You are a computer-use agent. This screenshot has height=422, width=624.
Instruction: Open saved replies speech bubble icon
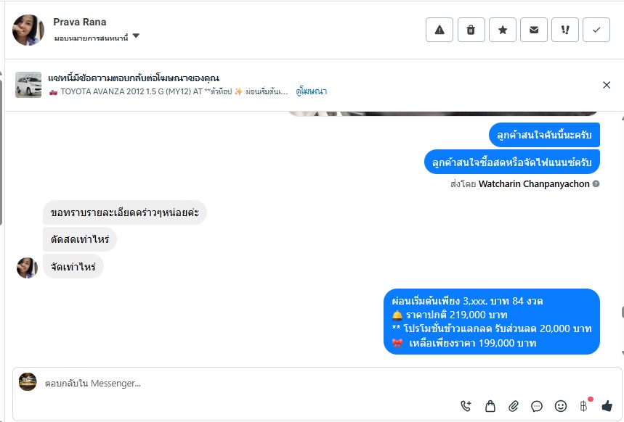pyautogui.click(x=537, y=406)
